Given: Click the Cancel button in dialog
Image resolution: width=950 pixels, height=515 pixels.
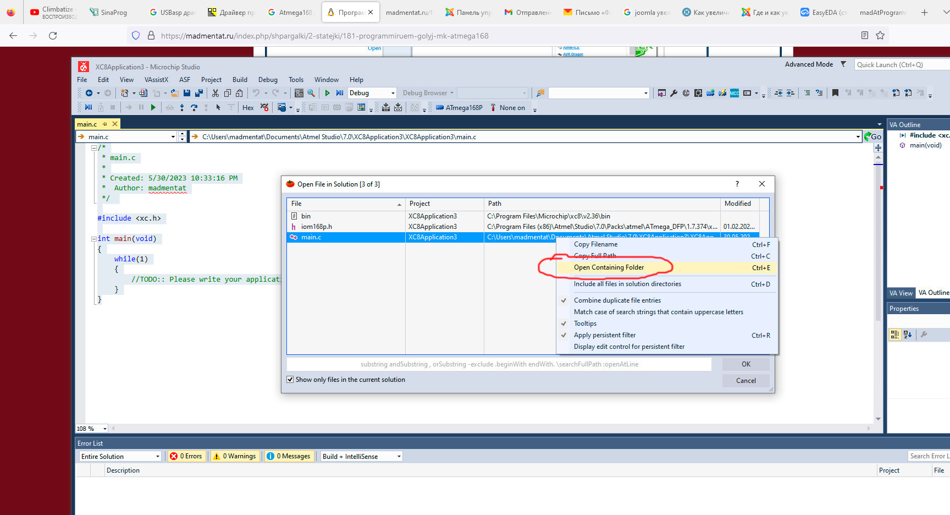Looking at the screenshot, I should tap(746, 381).
